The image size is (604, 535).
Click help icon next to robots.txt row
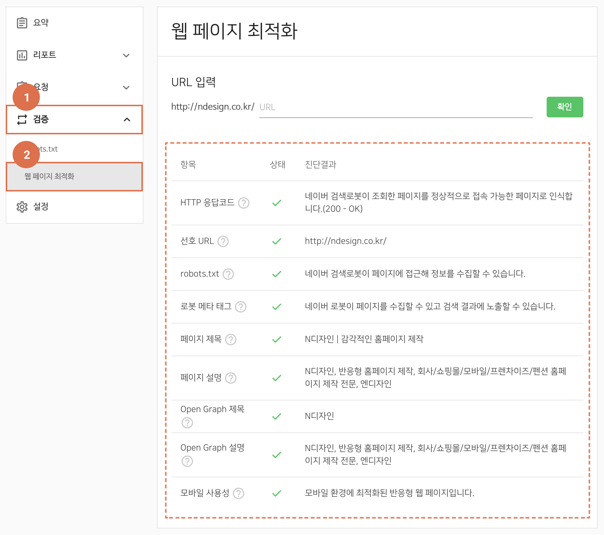228,274
